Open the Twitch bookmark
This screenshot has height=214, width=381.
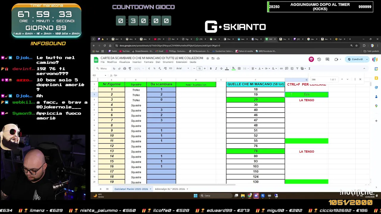pyautogui.click(x=113, y=51)
